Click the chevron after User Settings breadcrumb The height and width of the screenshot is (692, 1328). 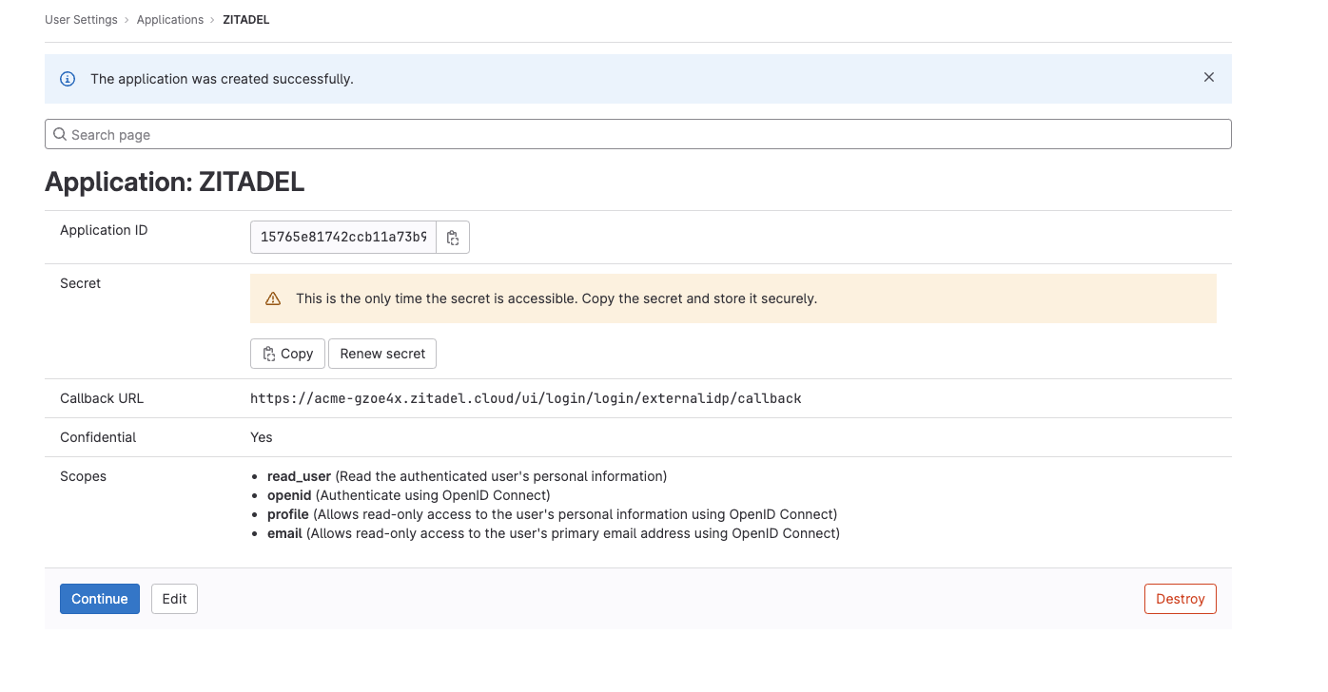[x=127, y=20]
